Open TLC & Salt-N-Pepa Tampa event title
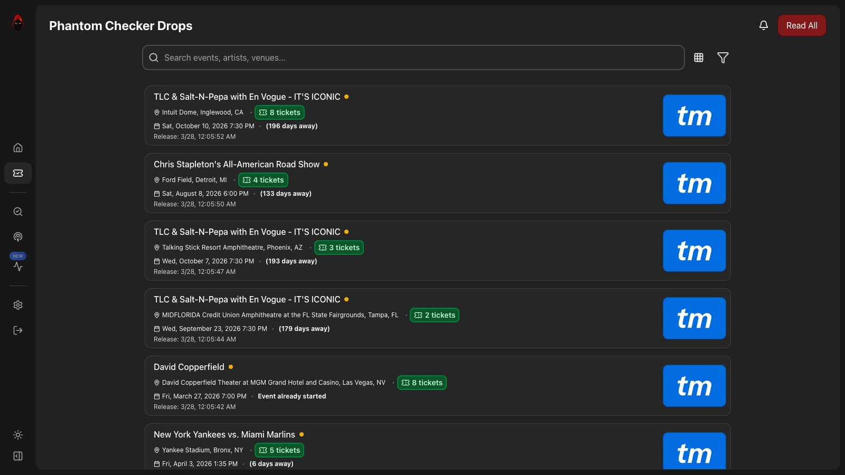The width and height of the screenshot is (845, 475). coord(247,300)
